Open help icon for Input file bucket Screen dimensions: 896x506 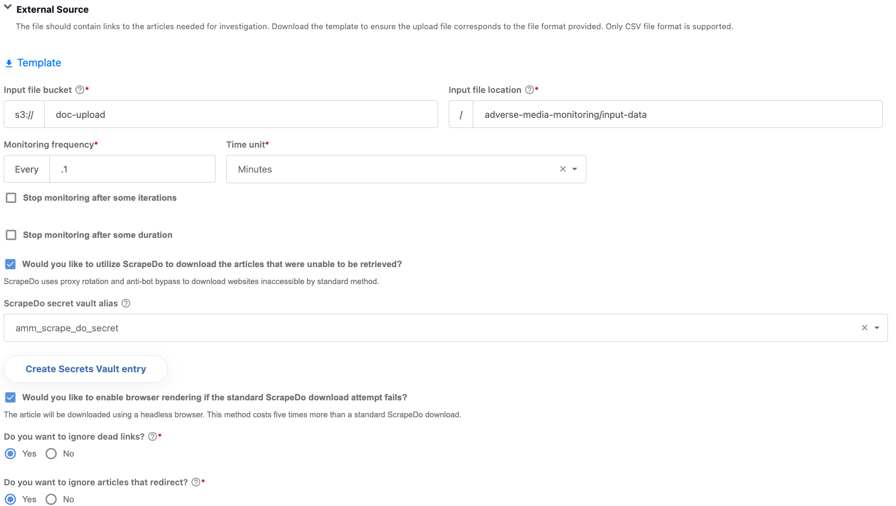[x=80, y=90]
